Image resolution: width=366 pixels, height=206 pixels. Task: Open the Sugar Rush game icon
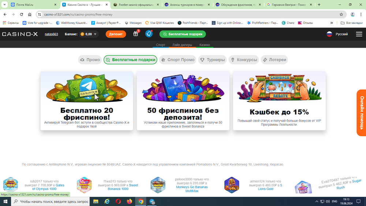(x=303, y=187)
